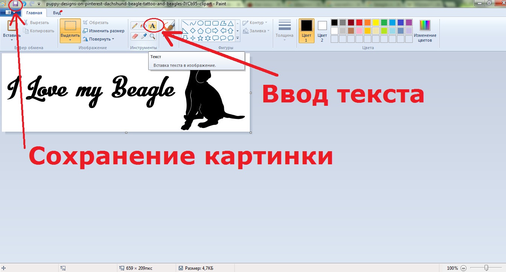Open the Paint file menu dropdown
This screenshot has height=272, width=506.
[x=10, y=12]
